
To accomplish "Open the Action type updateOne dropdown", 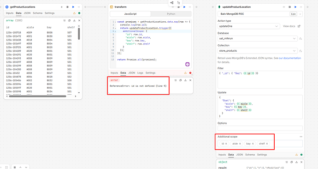I will [249, 26].
